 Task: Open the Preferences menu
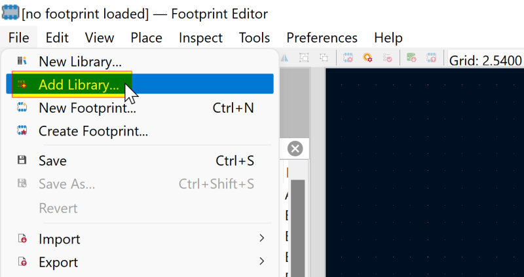322,38
